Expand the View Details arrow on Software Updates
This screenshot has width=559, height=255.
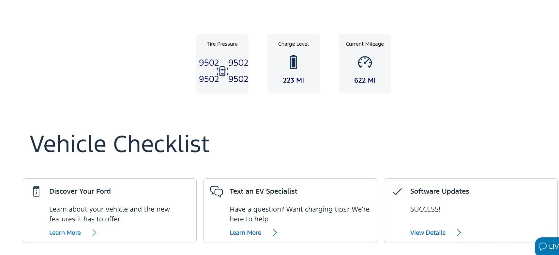tap(459, 232)
